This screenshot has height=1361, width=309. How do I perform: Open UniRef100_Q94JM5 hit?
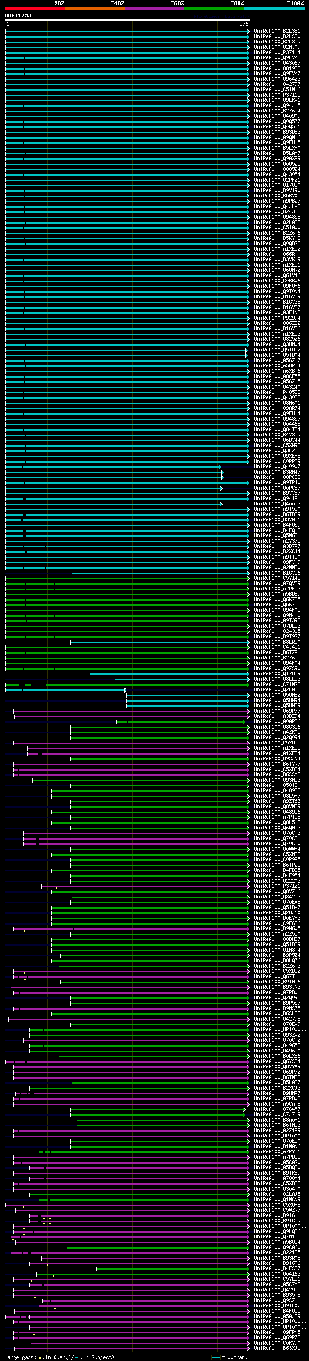pyautogui.click(x=277, y=105)
